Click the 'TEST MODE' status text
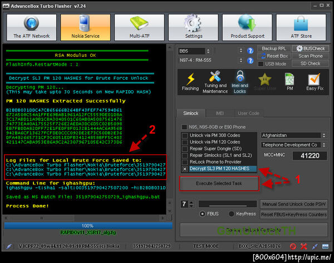Viewport: 334px width, 263px height. click(206, 246)
